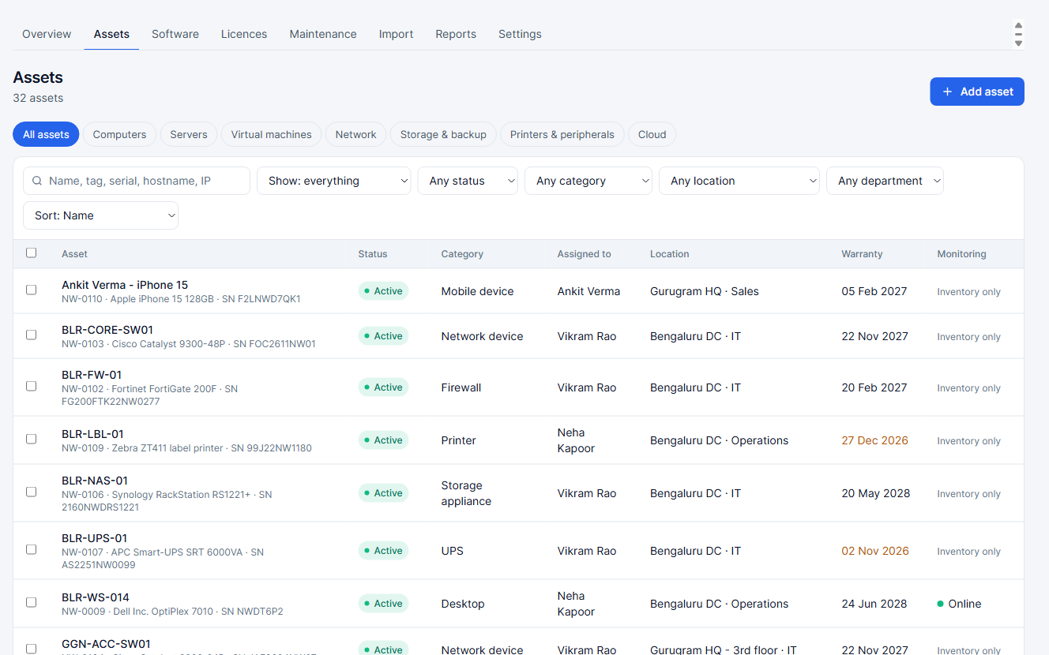
Task: Filter by Printers & peripherals chip
Action: (562, 134)
